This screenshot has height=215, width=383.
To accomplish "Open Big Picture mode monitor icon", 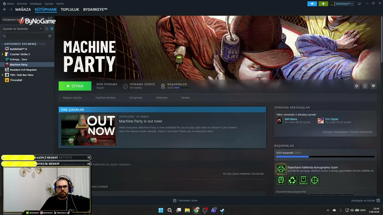I will point(359,4).
